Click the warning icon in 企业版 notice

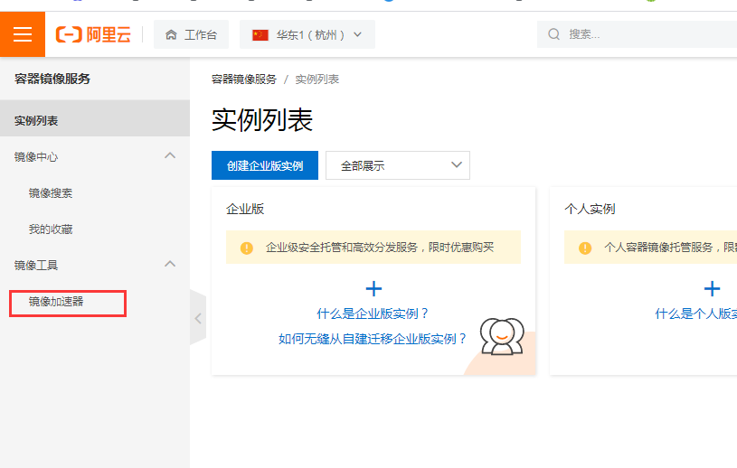tap(247, 248)
